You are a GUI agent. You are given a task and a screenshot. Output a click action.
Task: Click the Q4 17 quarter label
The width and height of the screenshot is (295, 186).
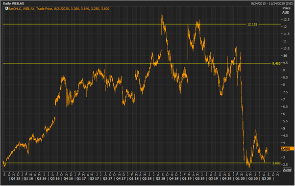pyautogui.click(x=121, y=179)
